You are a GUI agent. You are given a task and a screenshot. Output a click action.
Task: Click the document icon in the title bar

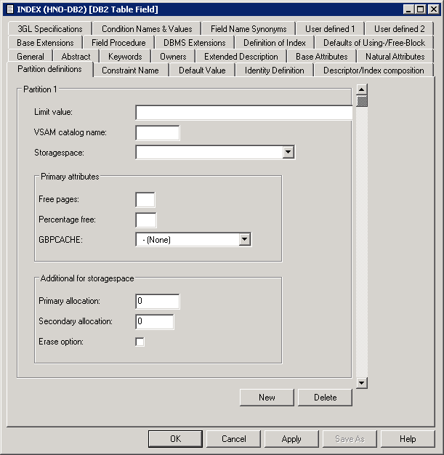tap(10, 9)
